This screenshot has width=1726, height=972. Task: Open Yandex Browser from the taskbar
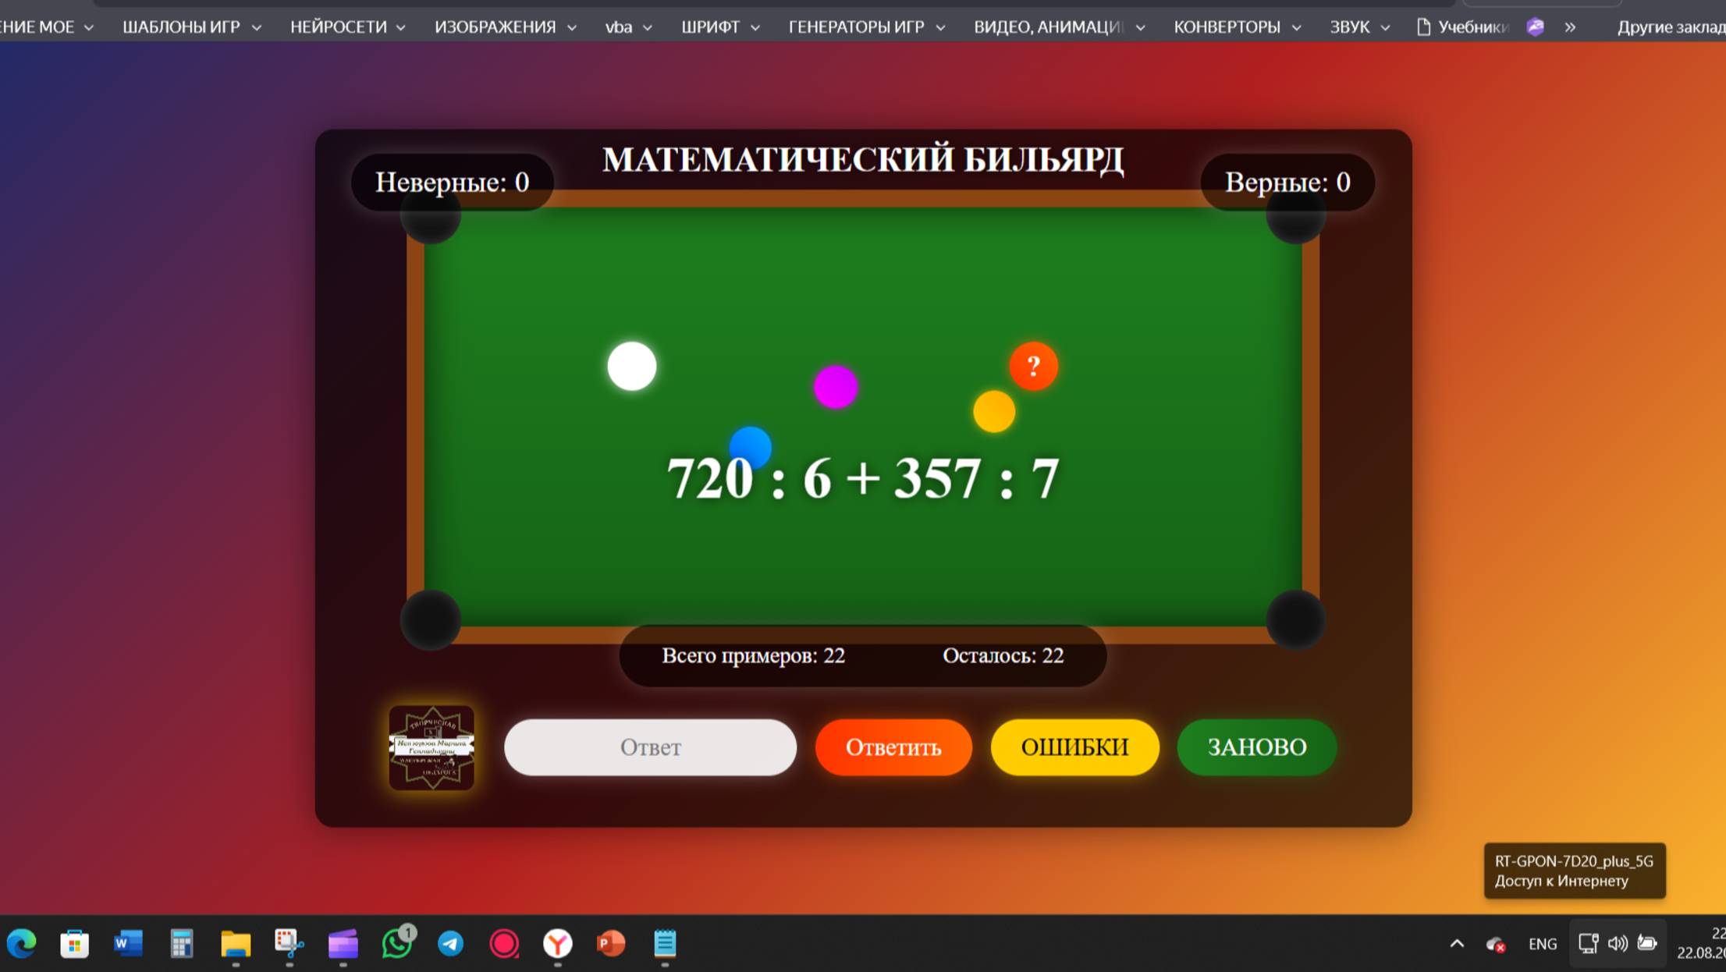tap(557, 945)
